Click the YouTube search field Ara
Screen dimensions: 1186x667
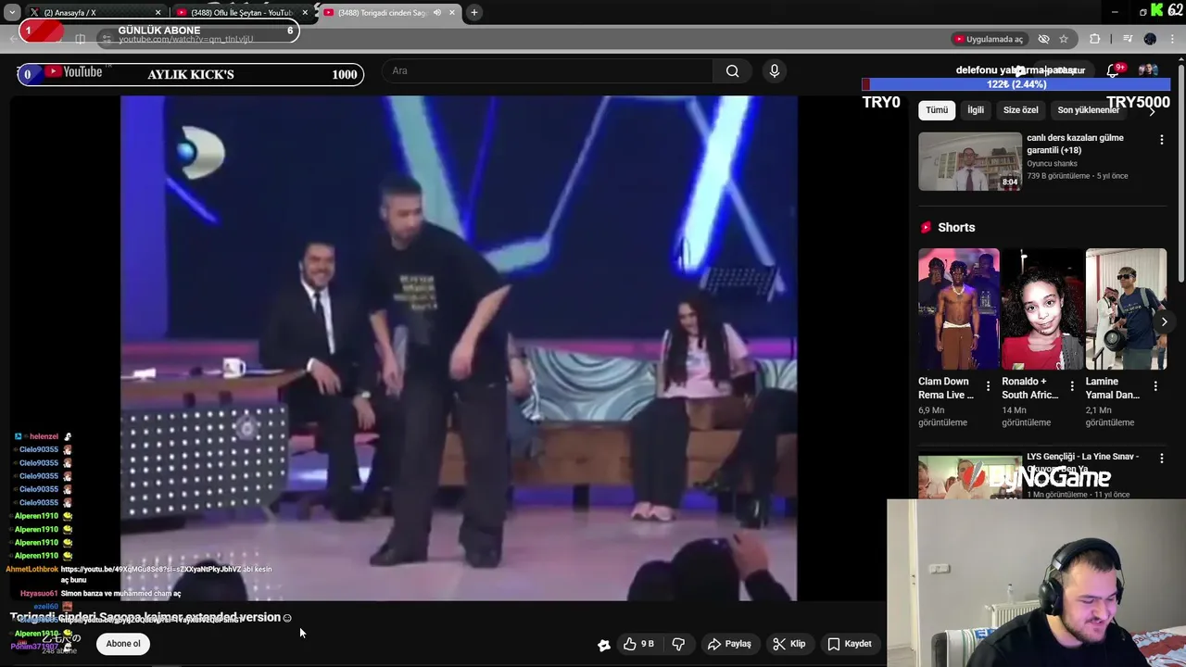[547, 70]
